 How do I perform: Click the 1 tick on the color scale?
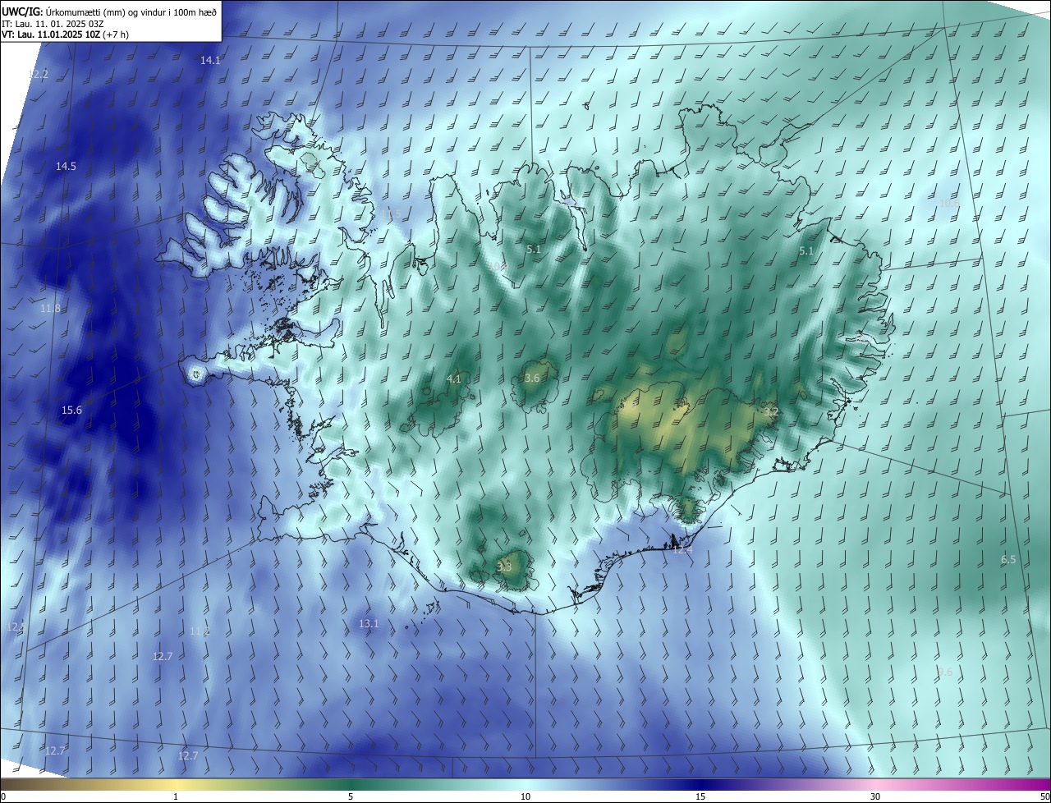coord(176,796)
